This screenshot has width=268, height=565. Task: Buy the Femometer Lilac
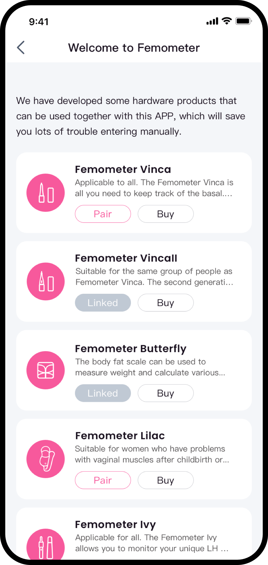pyautogui.click(x=165, y=480)
